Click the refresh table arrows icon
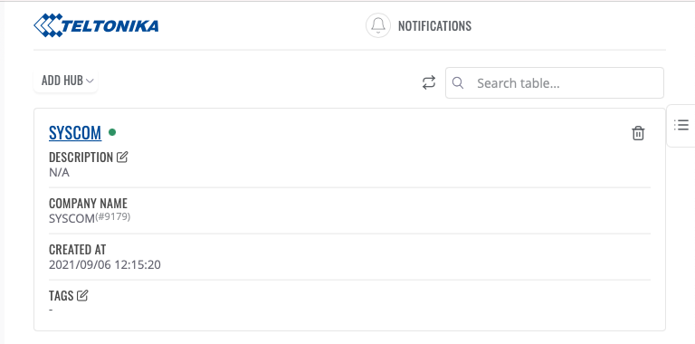This screenshot has height=344, width=695. [429, 82]
